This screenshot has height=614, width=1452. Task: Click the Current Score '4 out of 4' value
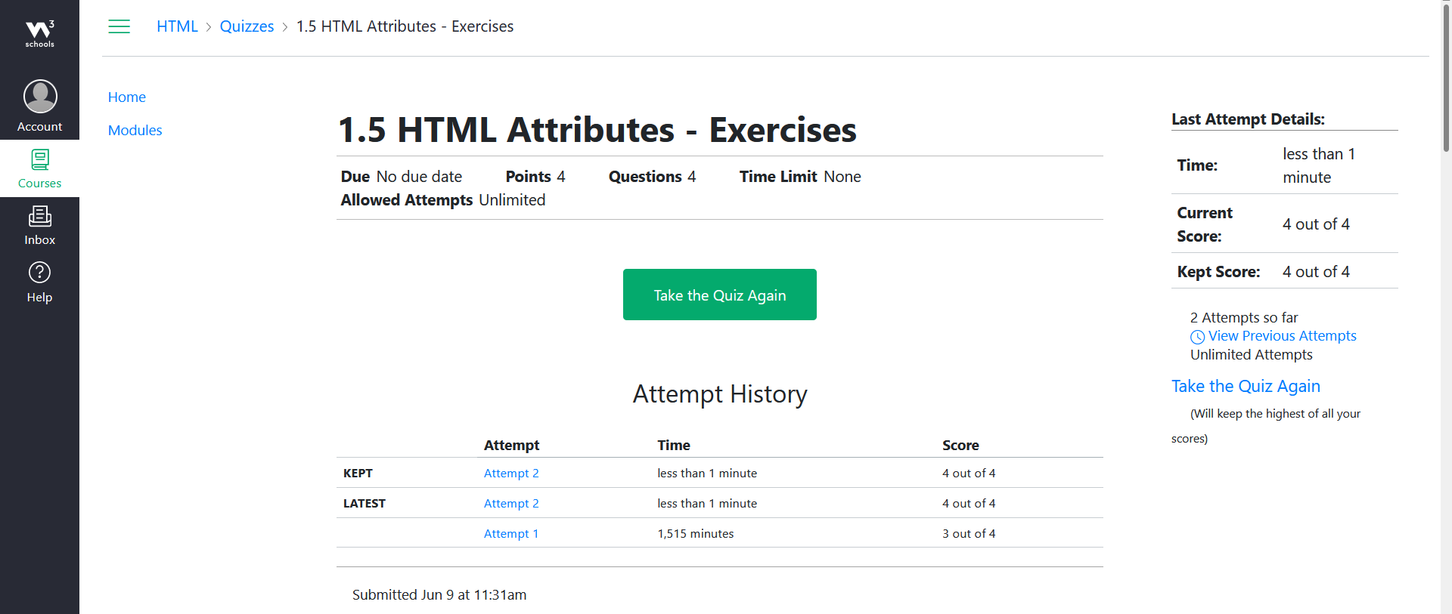click(x=1316, y=224)
